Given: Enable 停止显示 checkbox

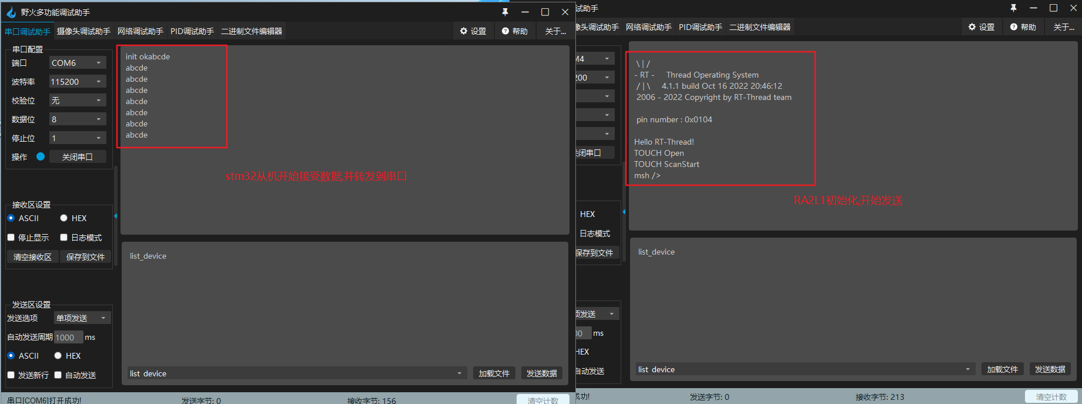Looking at the screenshot, I should [x=11, y=238].
